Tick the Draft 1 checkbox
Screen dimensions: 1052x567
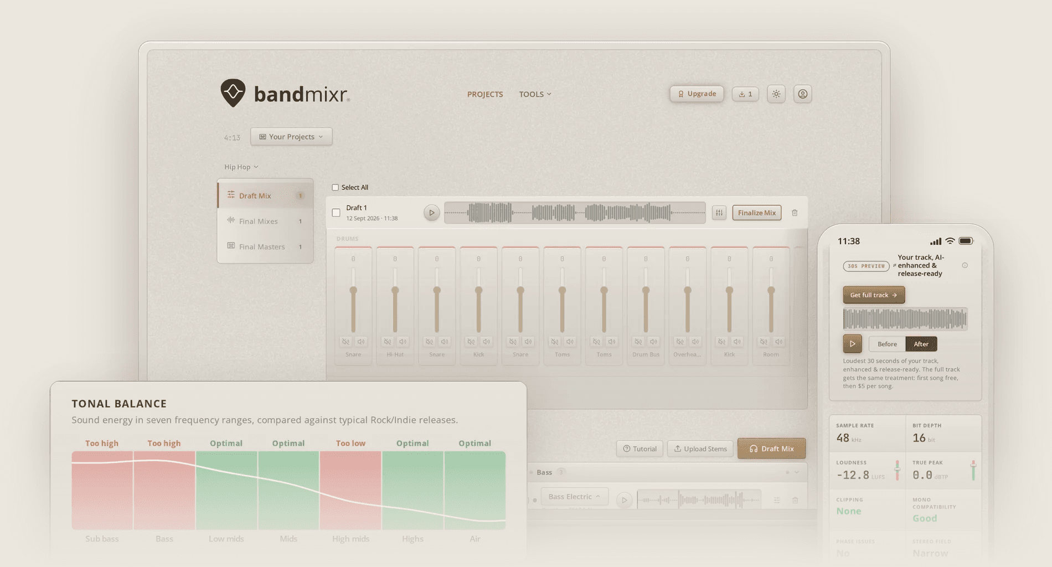coord(336,213)
